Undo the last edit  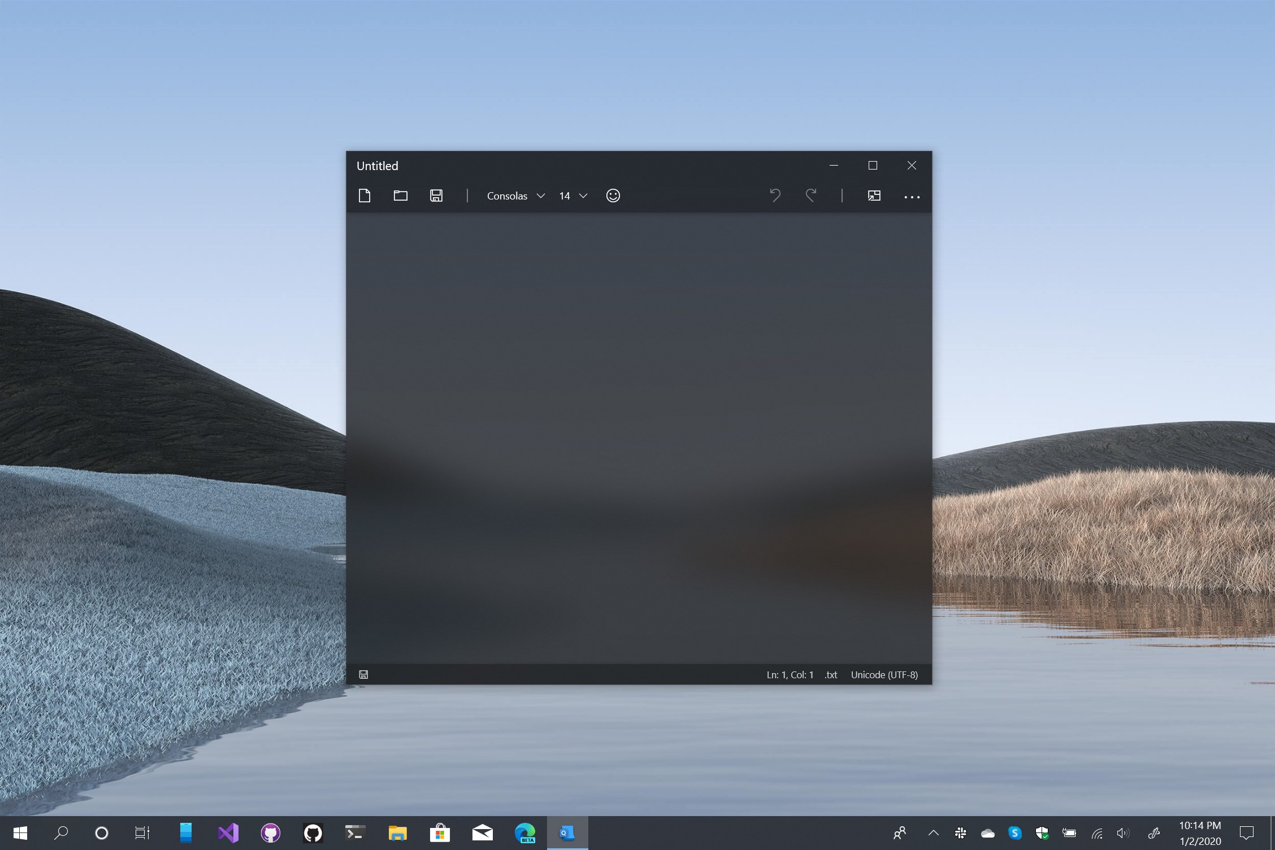(x=775, y=196)
